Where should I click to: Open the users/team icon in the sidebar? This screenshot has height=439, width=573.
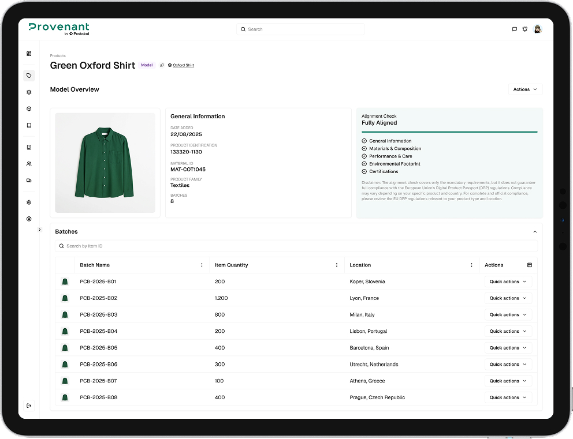pyautogui.click(x=28, y=164)
